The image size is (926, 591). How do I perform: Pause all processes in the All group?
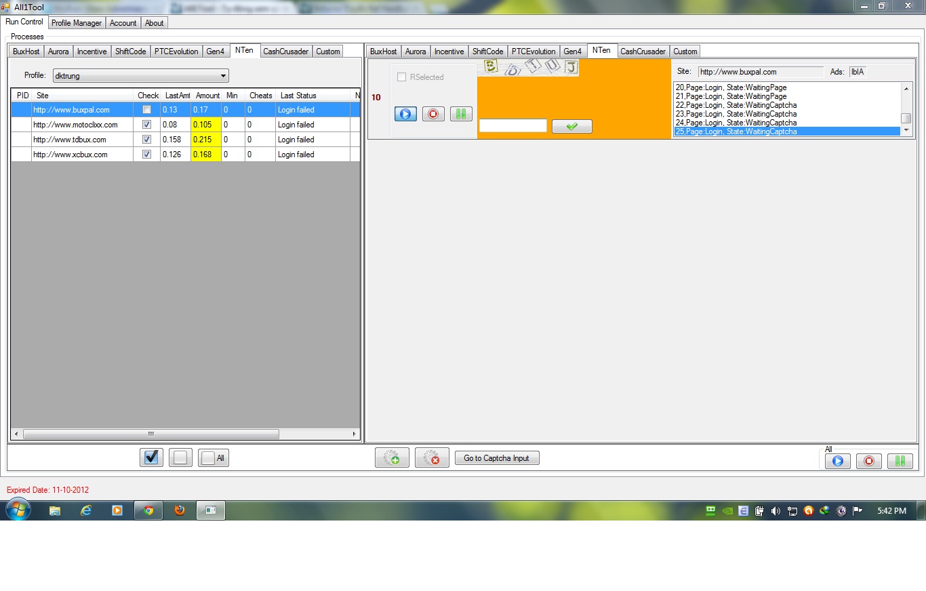[900, 461]
